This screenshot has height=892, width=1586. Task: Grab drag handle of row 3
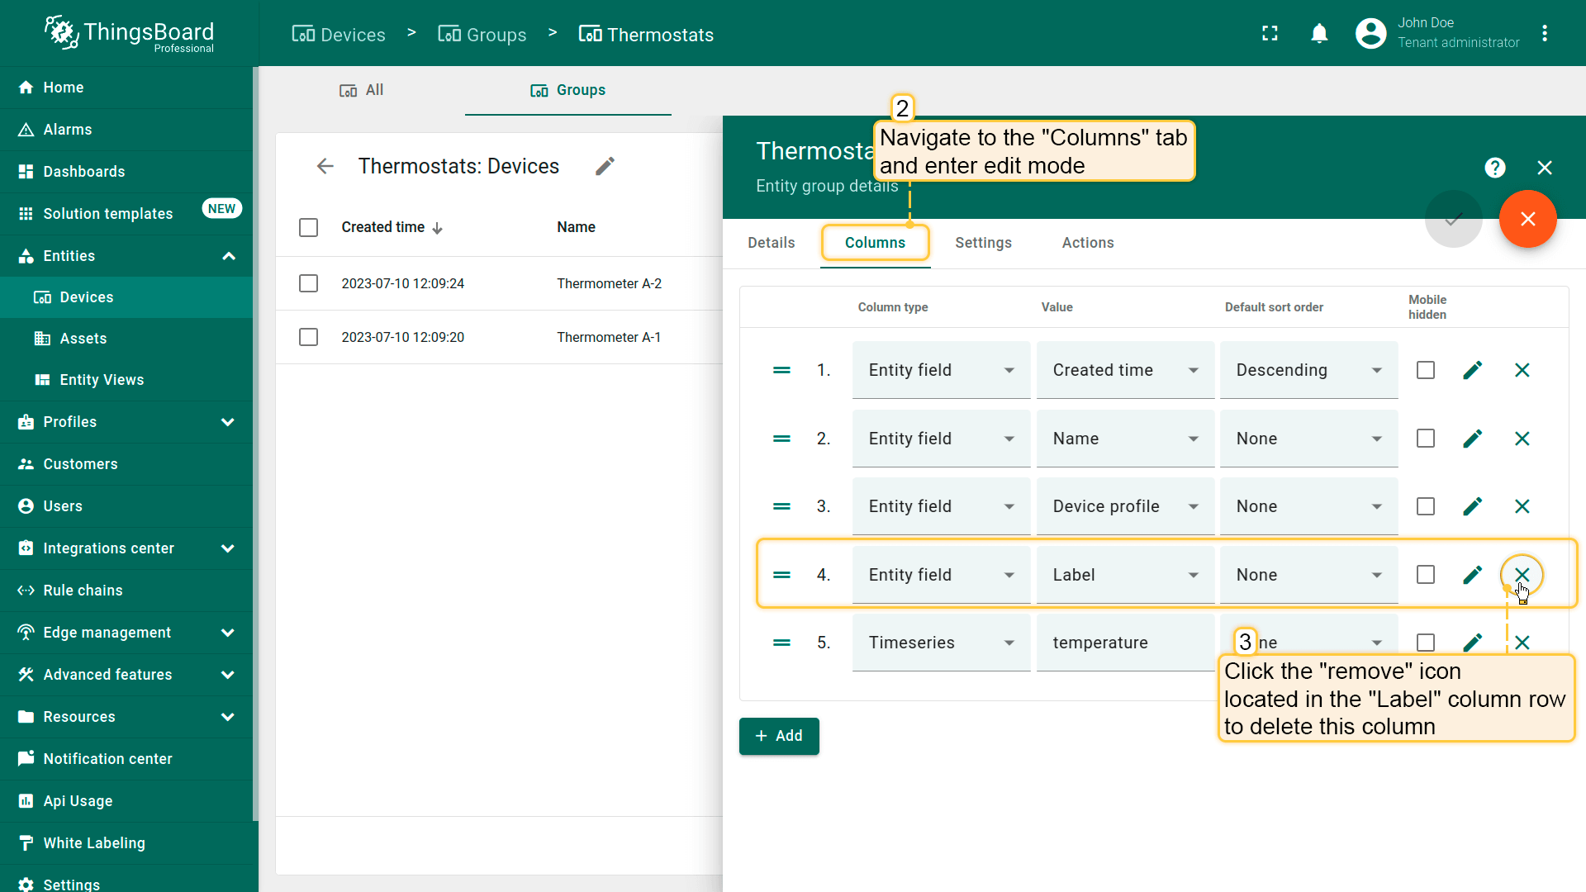click(781, 506)
